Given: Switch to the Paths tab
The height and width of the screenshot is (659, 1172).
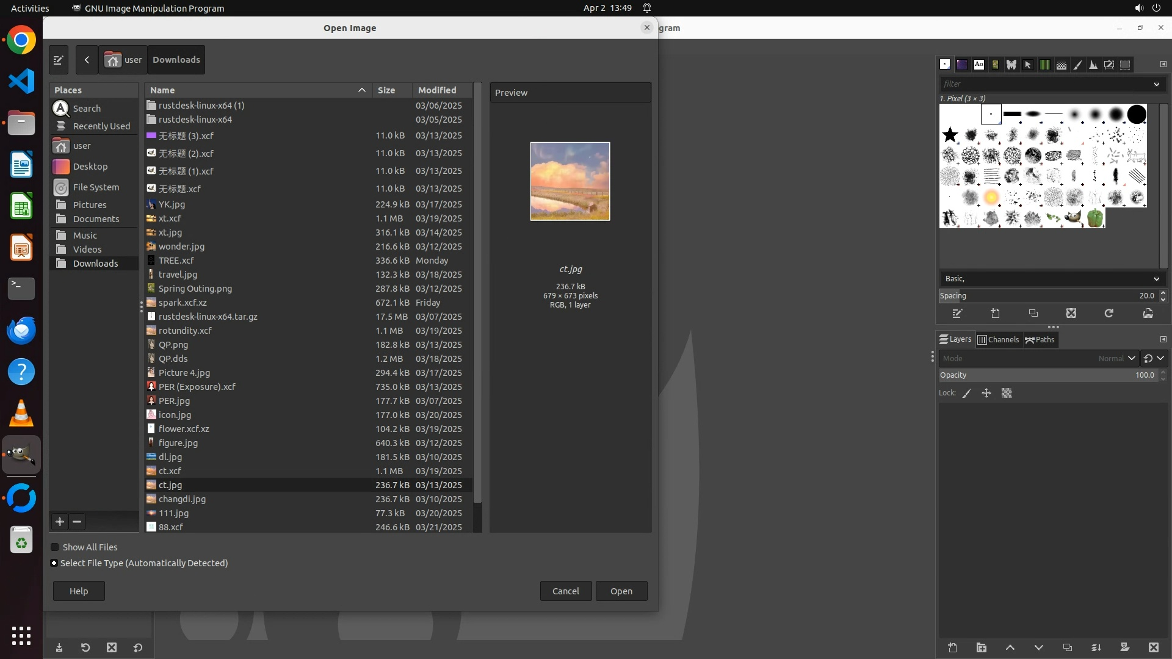Looking at the screenshot, I should (1040, 340).
